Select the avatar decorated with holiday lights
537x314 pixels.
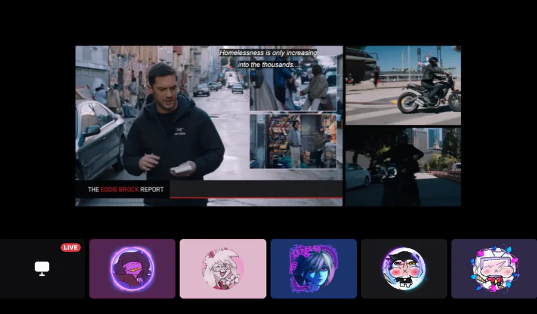(494, 269)
